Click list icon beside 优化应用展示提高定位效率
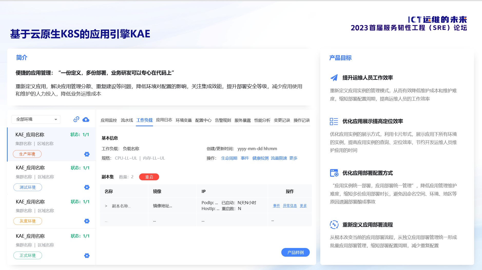The height and width of the screenshot is (270, 482). pos(334,121)
